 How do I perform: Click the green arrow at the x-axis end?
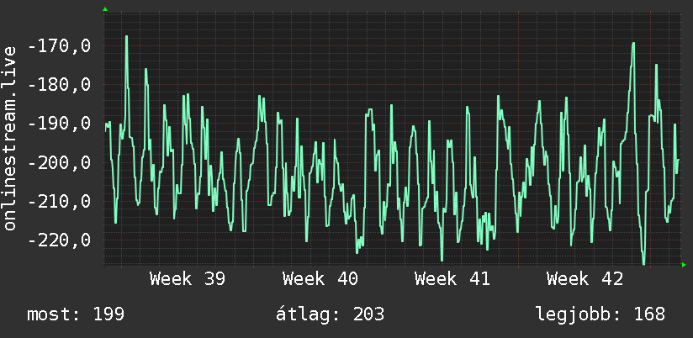tap(684, 265)
